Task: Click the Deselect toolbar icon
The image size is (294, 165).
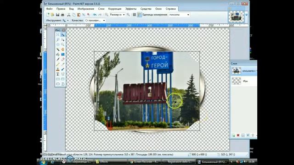Action: click(89, 15)
